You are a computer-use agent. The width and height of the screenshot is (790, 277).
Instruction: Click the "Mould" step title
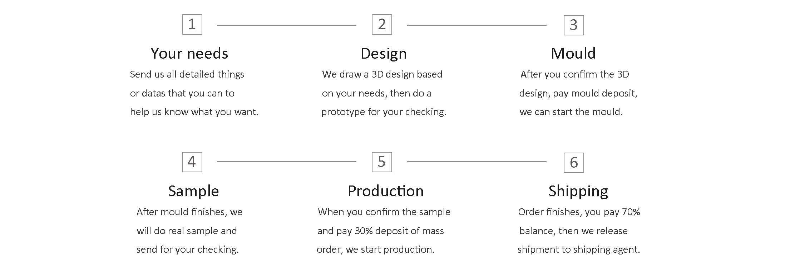573,54
